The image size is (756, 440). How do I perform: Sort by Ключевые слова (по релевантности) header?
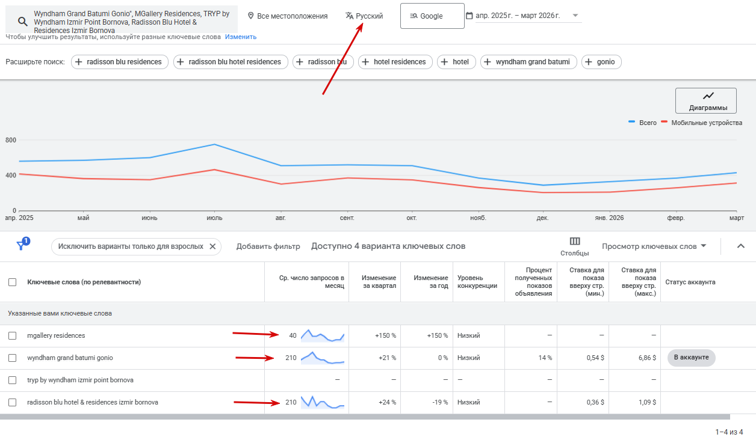coord(84,282)
